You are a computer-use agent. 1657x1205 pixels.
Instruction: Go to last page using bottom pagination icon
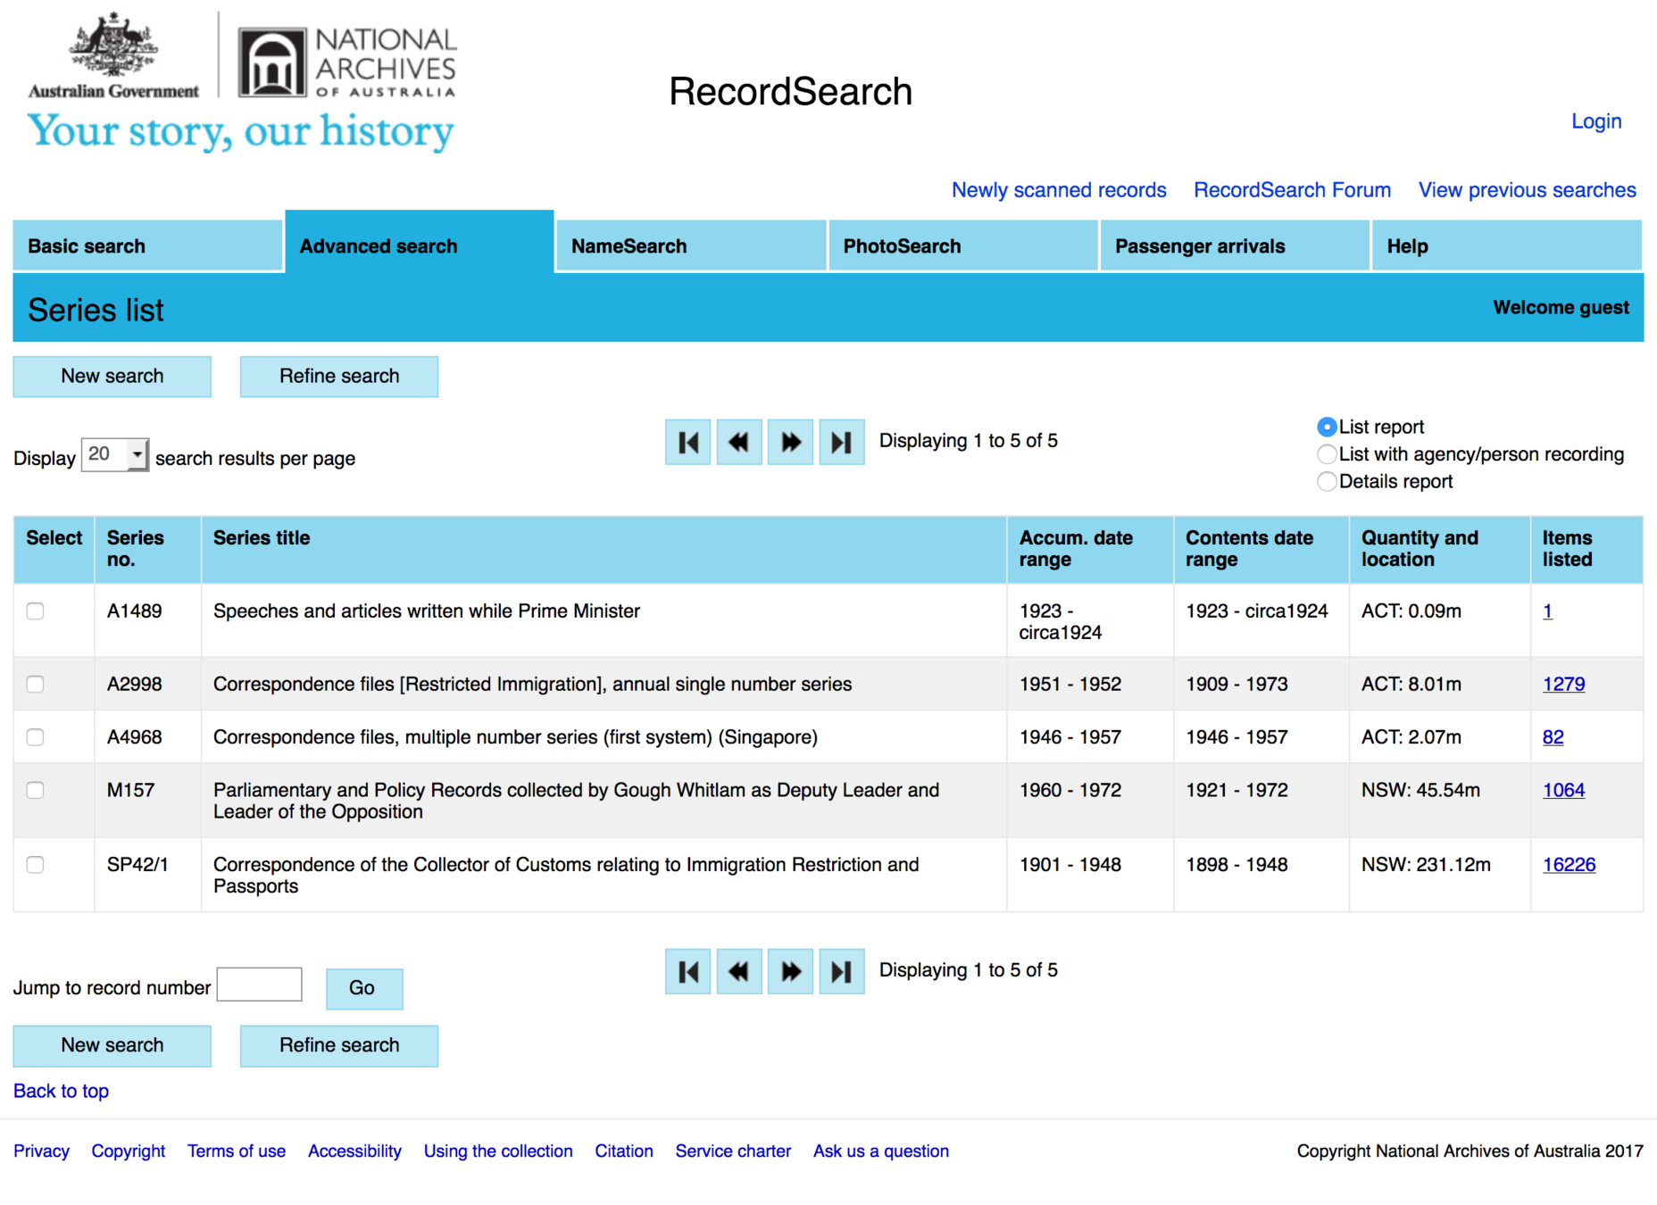(842, 971)
